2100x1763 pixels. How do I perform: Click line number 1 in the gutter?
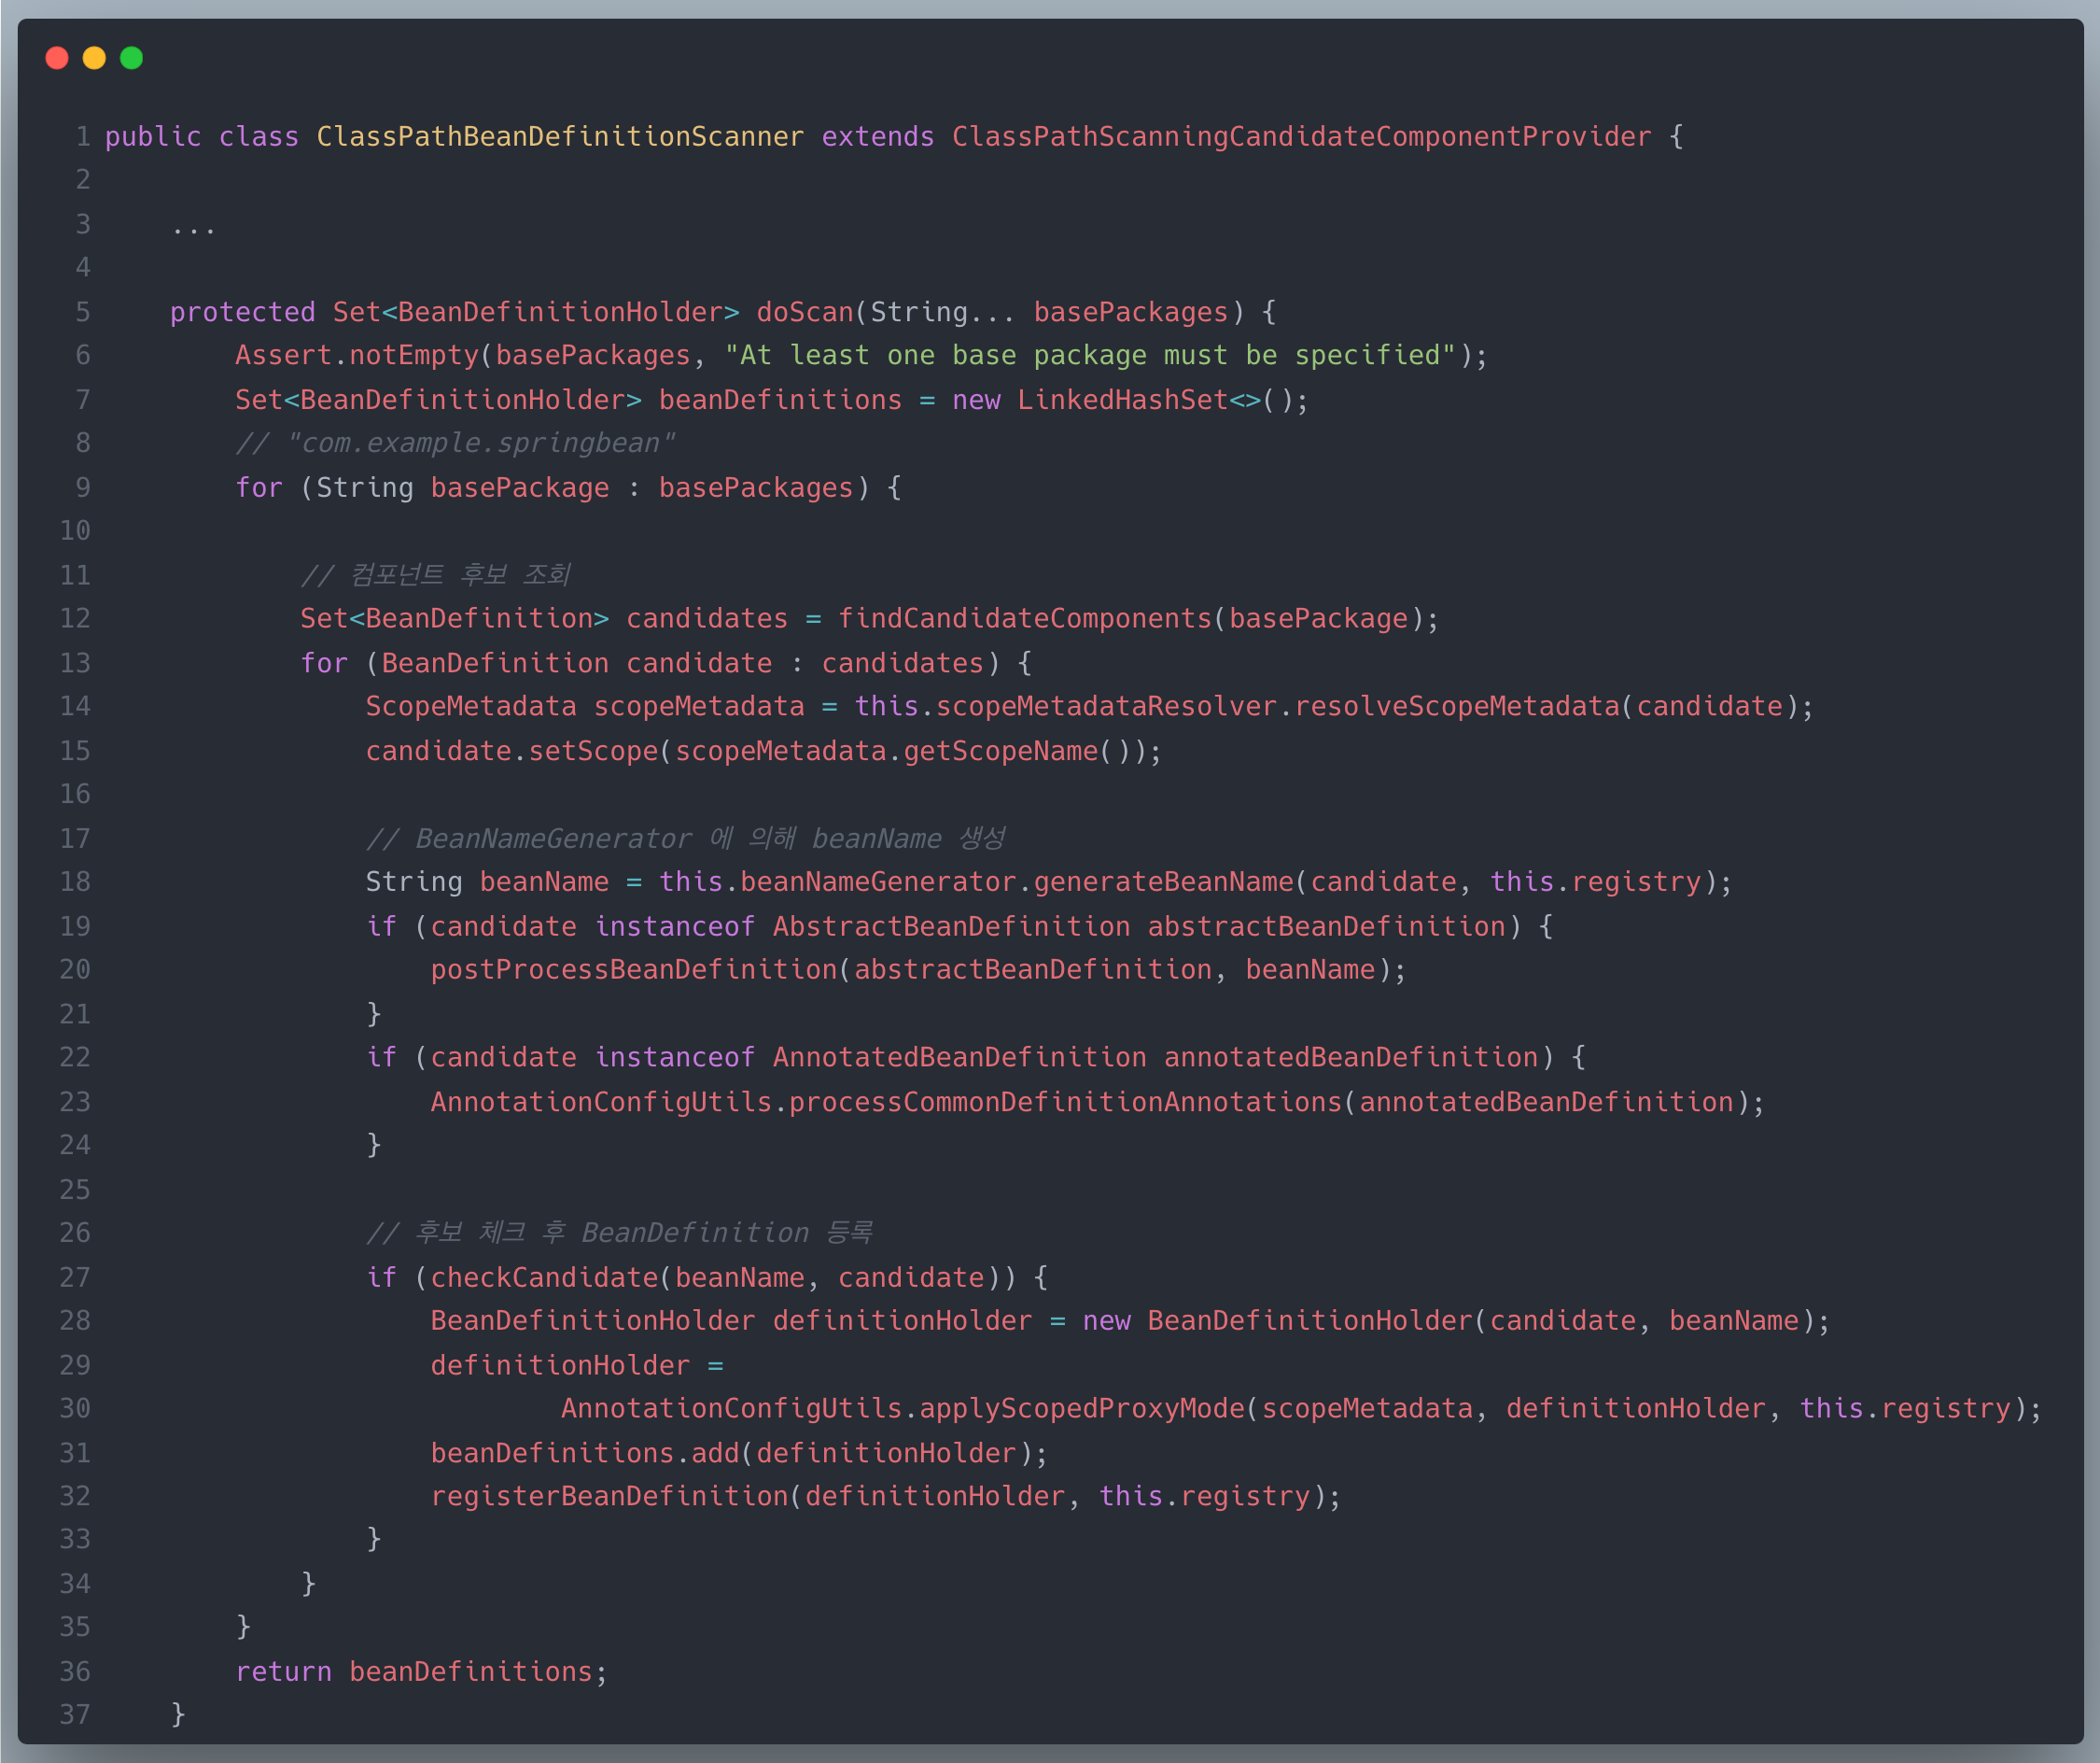83,137
